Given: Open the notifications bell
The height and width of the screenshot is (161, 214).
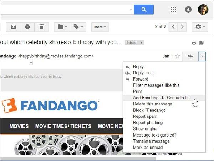Looking at the screenshot, I should click(188, 10).
